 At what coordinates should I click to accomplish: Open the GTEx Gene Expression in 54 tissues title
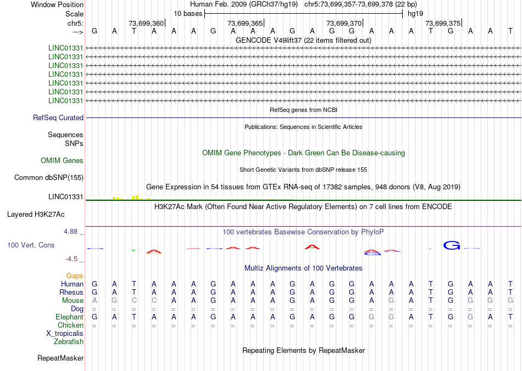(x=303, y=187)
